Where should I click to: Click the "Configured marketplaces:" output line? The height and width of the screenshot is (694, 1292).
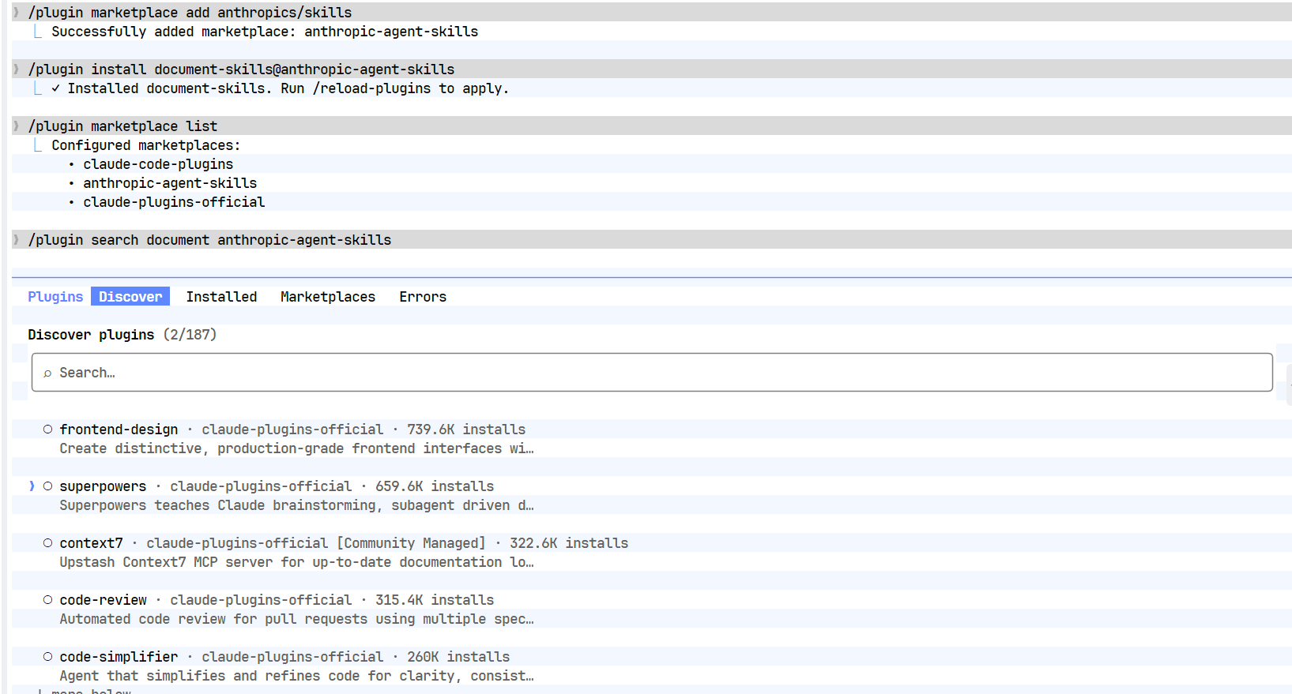(146, 145)
